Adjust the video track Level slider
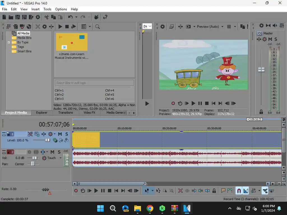Screen dimensions: 287x215 coord(47,140)
